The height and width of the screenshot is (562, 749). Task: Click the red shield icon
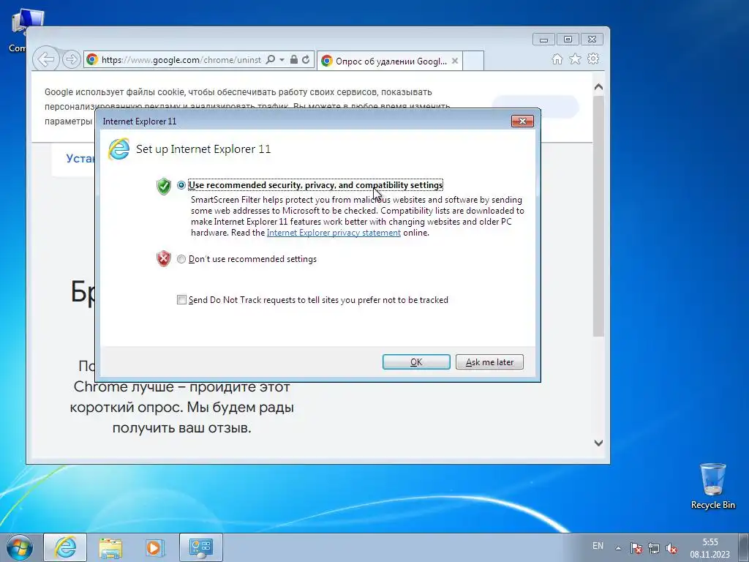point(163,258)
